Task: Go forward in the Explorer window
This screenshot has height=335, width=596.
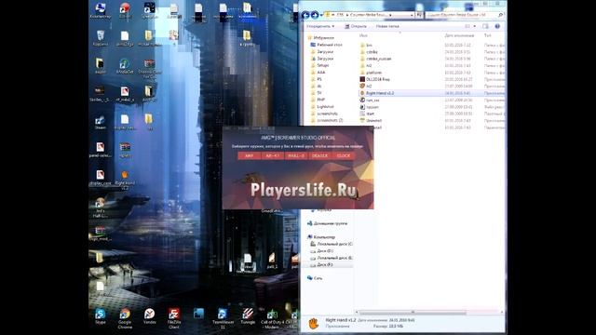Action: pos(315,15)
